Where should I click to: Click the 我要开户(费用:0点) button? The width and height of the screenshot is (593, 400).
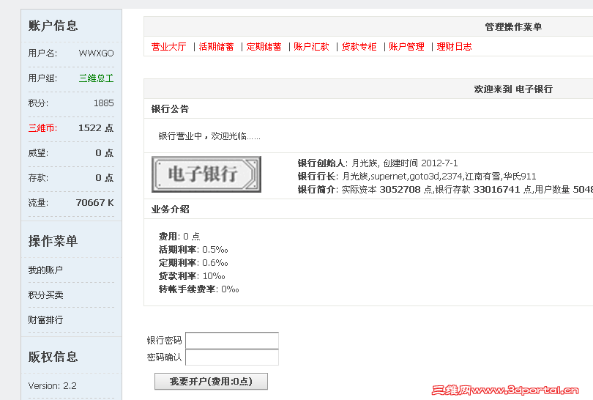coord(211,382)
